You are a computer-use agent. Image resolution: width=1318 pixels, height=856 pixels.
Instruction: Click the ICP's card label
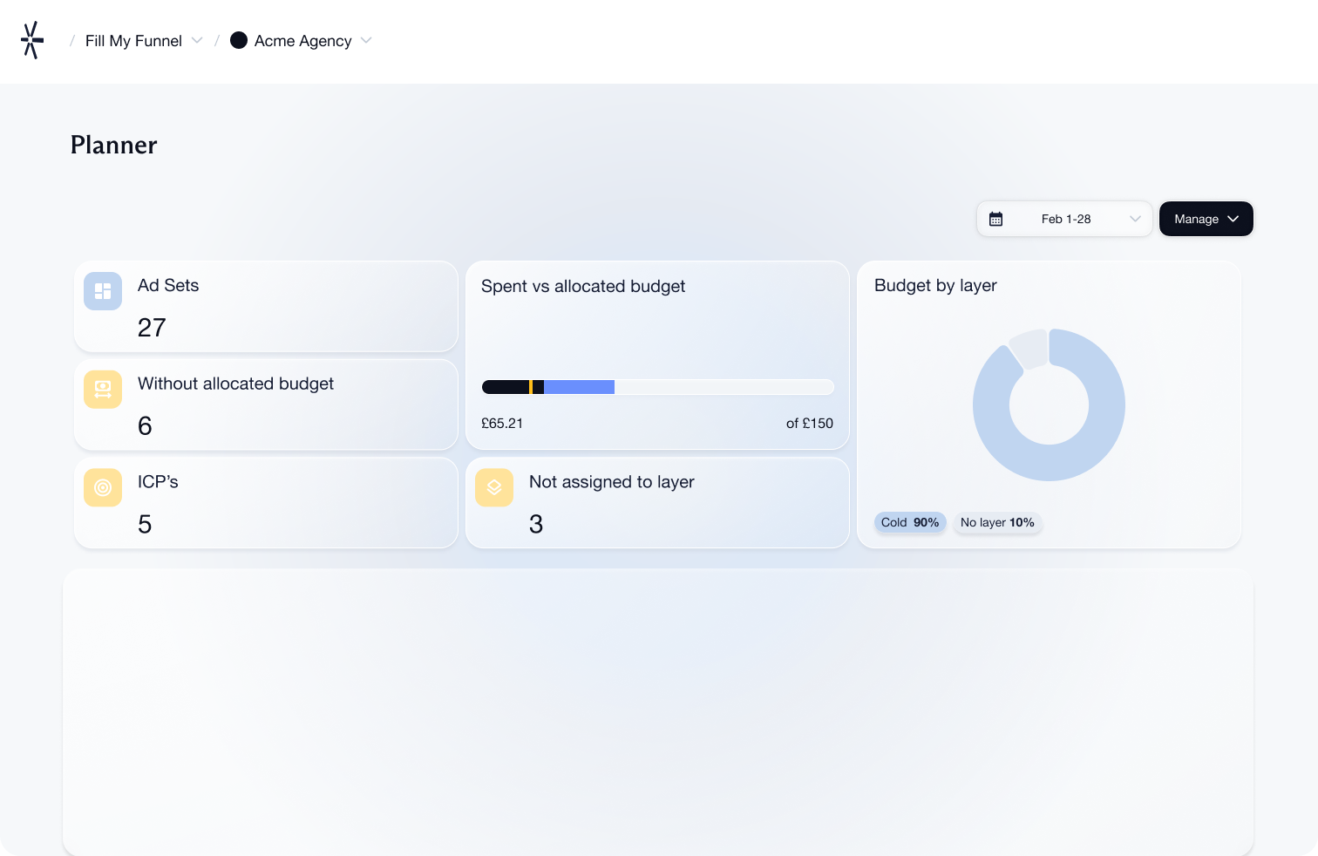158,482
